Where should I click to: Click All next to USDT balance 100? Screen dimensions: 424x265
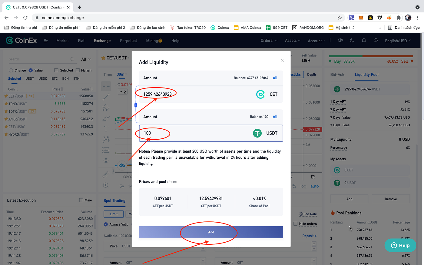coord(275,117)
